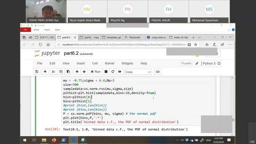
Task: Open File Explorer from the taskbar
Action: 44,140
